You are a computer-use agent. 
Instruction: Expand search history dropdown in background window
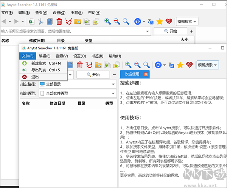coord(148,31)
